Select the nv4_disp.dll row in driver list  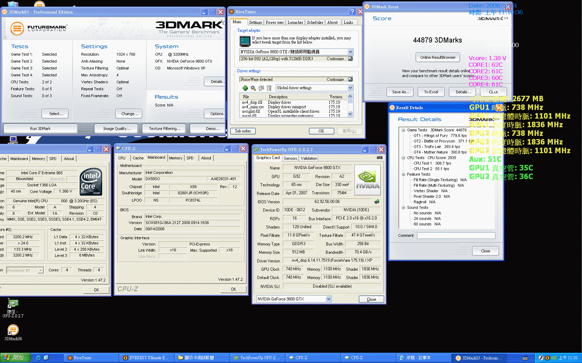(x=293, y=102)
